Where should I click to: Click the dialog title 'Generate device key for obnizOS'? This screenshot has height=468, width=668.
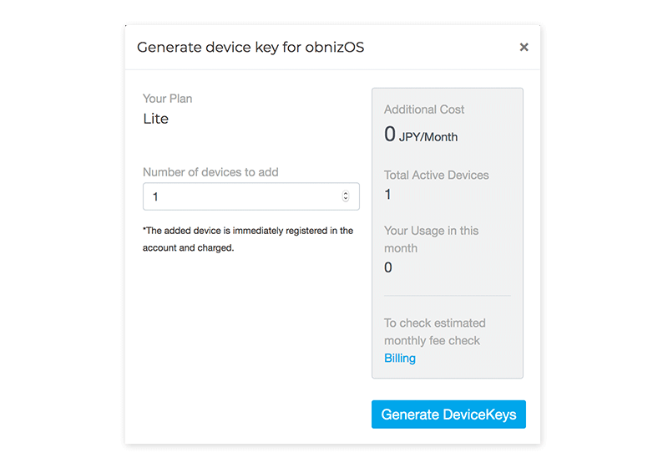pyautogui.click(x=250, y=48)
